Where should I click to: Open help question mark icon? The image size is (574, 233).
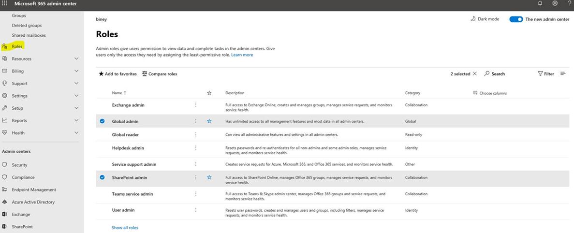569,3
